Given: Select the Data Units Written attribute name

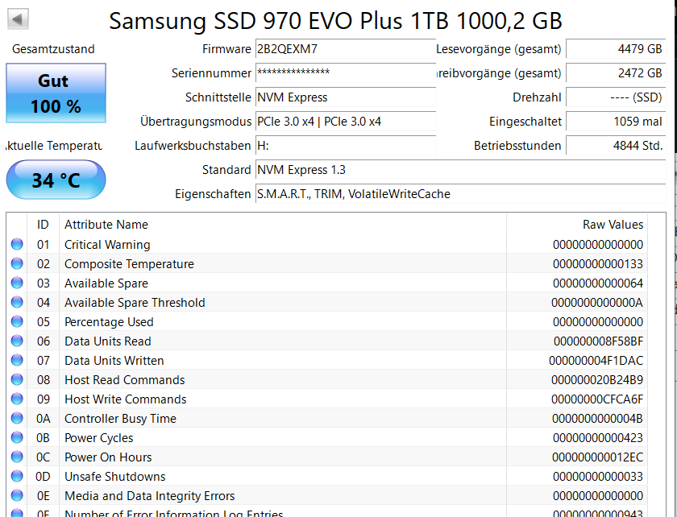Looking at the screenshot, I should click(114, 361).
